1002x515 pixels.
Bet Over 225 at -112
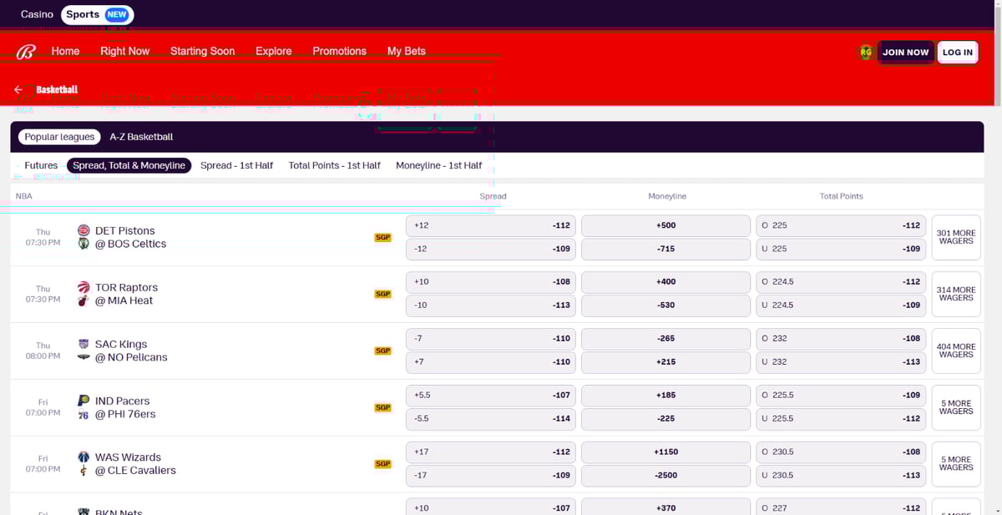click(x=841, y=225)
